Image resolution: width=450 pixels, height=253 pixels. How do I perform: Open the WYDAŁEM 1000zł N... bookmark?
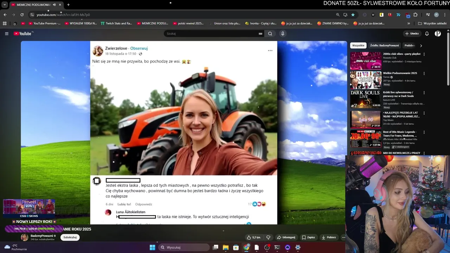click(81, 24)
